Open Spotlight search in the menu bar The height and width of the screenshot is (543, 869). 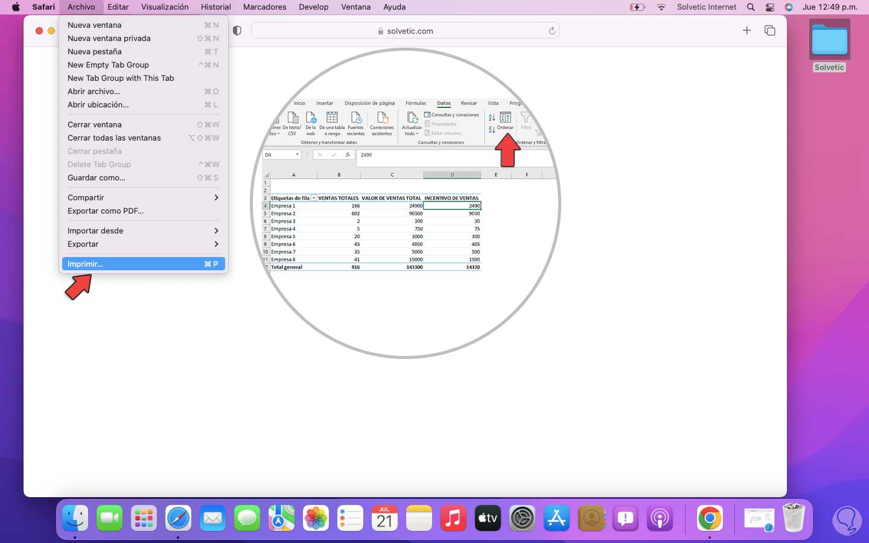pyautogui.click(x=751, y=7)
